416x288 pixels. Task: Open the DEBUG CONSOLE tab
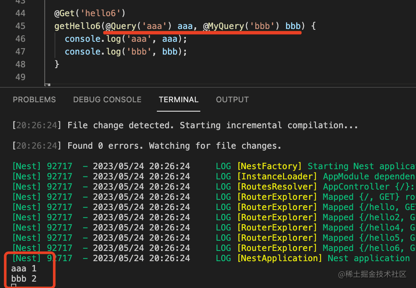[107, 100]
